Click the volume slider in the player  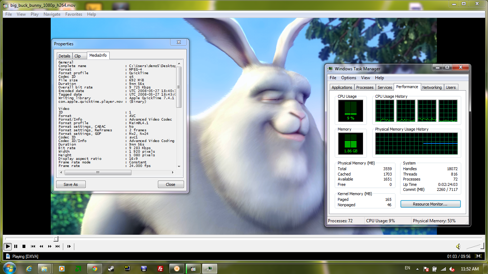[x=474, y=246]
